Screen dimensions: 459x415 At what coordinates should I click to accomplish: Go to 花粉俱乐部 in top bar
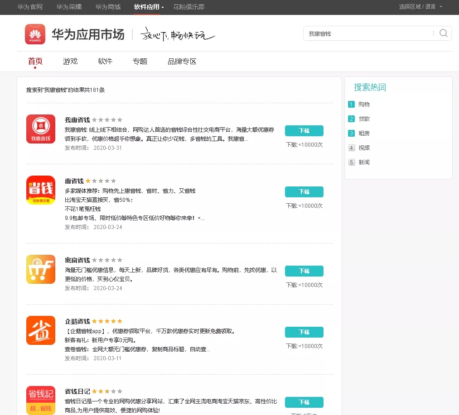[189, 7]
